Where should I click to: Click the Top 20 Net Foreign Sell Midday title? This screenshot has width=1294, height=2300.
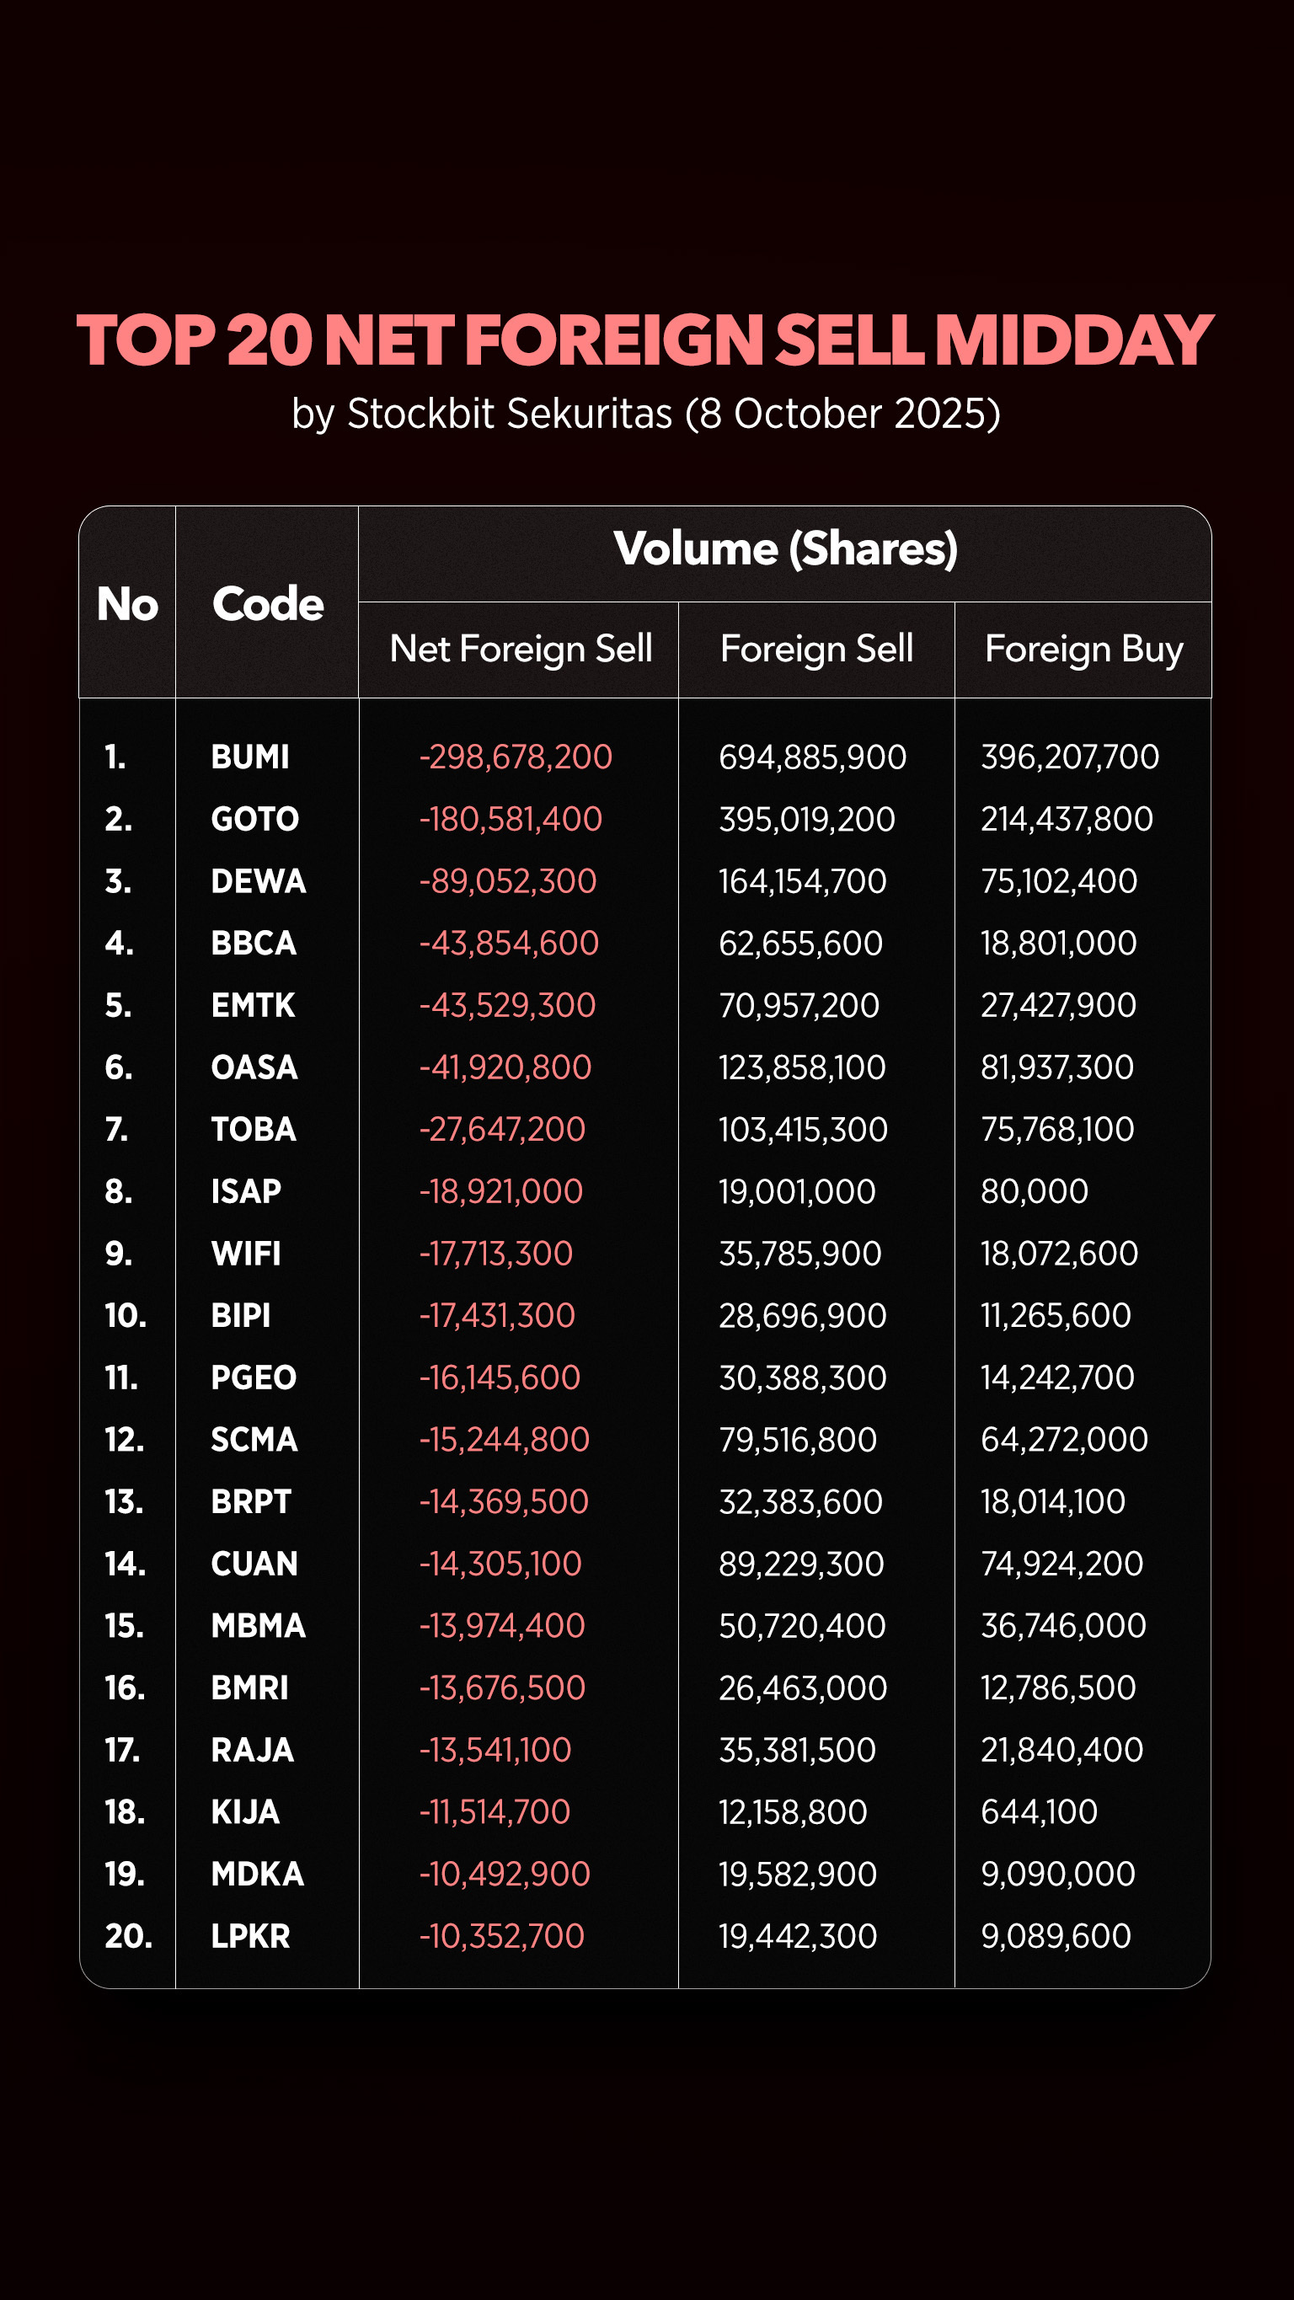(644, 340)
